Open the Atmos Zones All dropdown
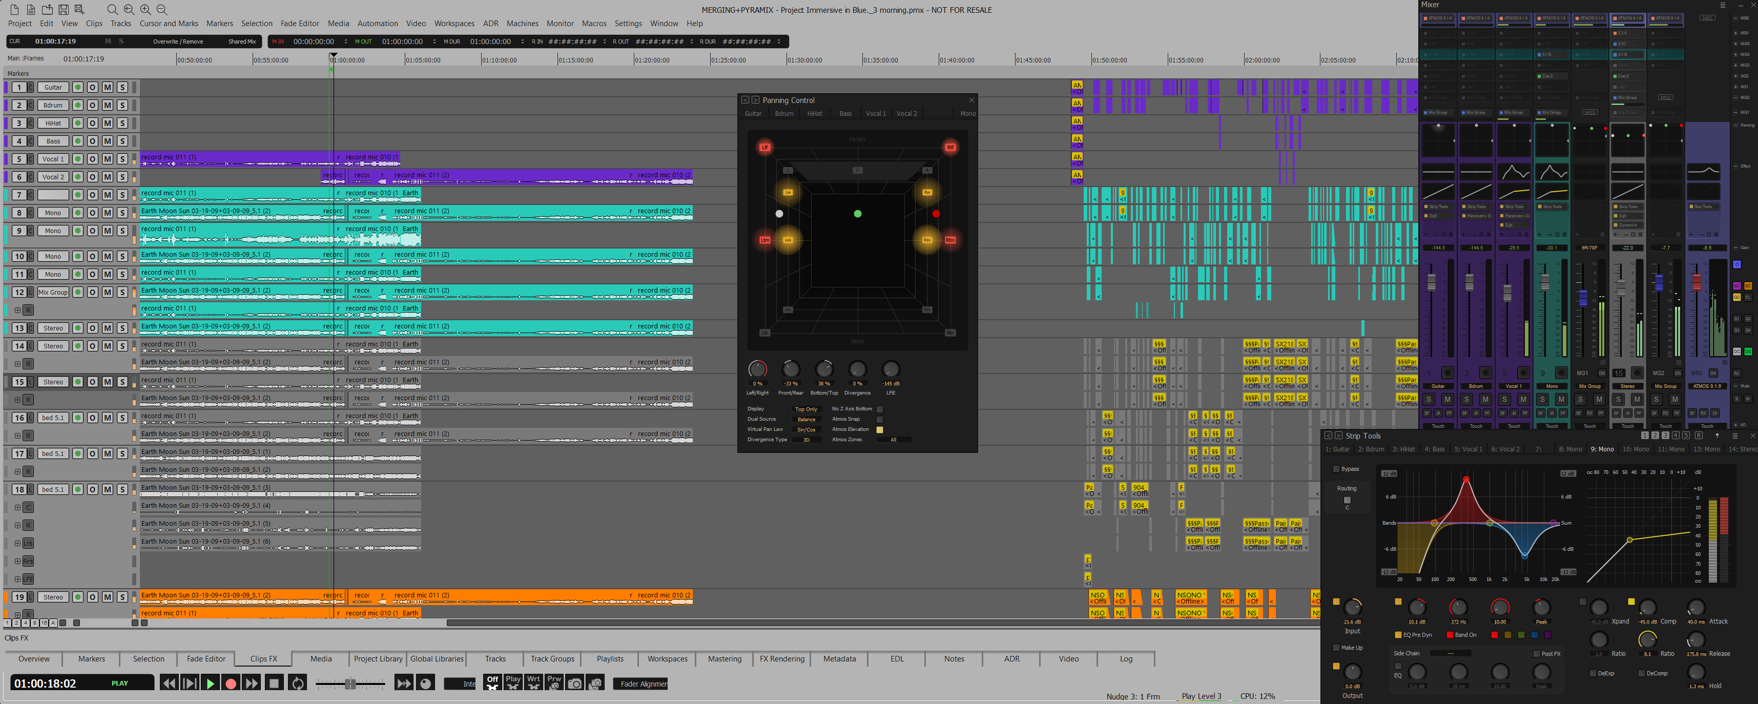This screenshot has width=1758, height=704. click(x=893, y=440)
